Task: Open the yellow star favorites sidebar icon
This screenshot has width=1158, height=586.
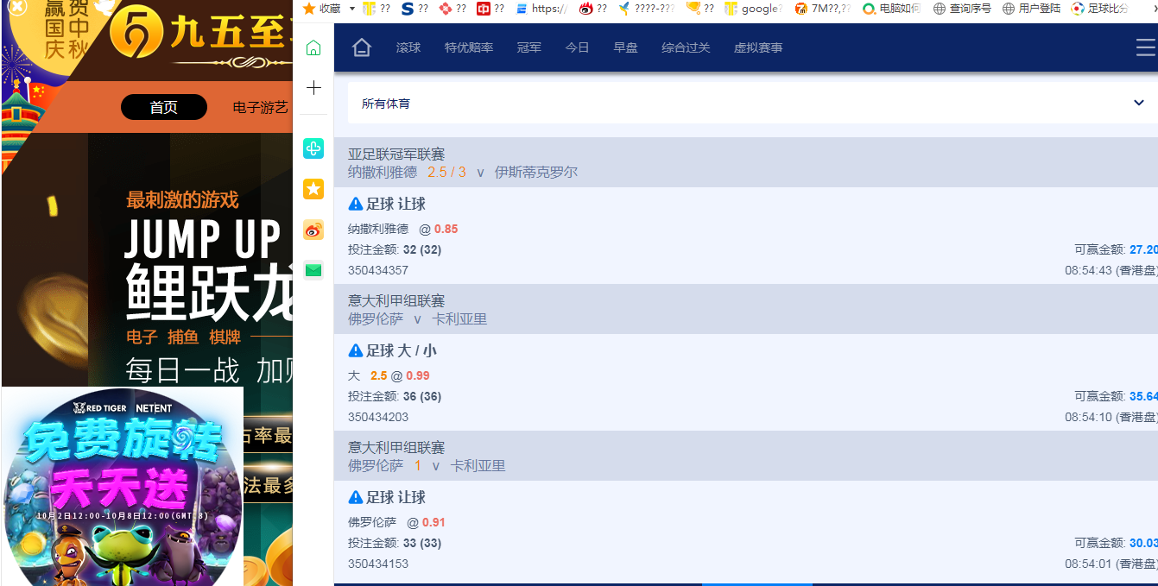Action: point(313,189)
